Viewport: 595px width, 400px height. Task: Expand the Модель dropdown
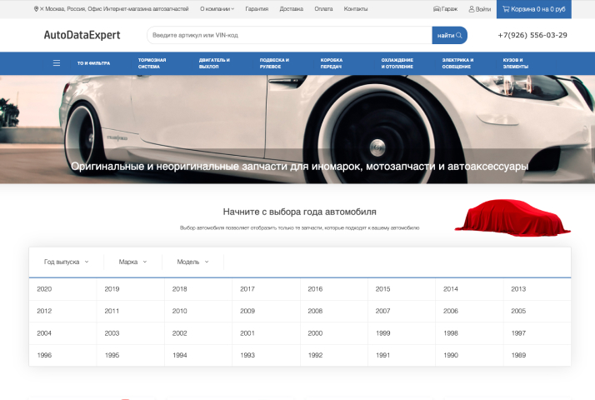(192, 262)
